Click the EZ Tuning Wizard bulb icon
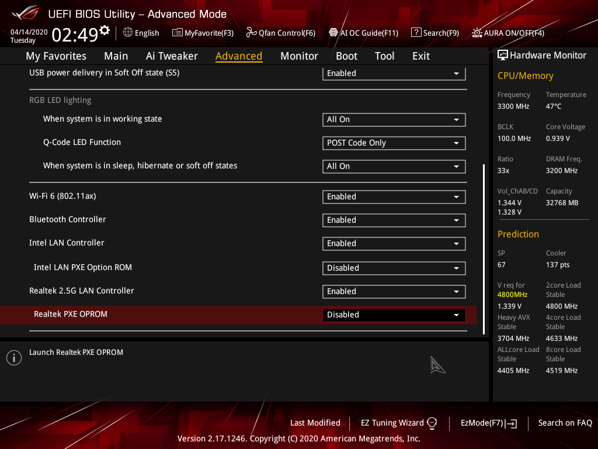The image size is (598, 449). tap(432, 423)
